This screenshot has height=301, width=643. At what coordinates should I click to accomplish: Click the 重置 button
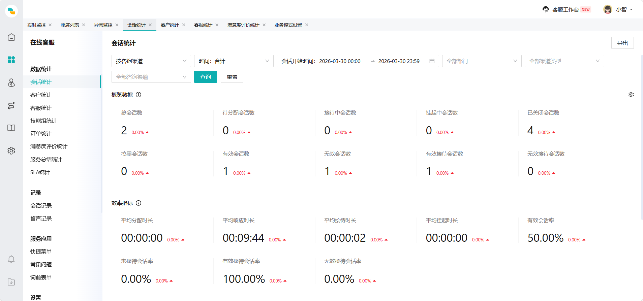tap(232, 77)
